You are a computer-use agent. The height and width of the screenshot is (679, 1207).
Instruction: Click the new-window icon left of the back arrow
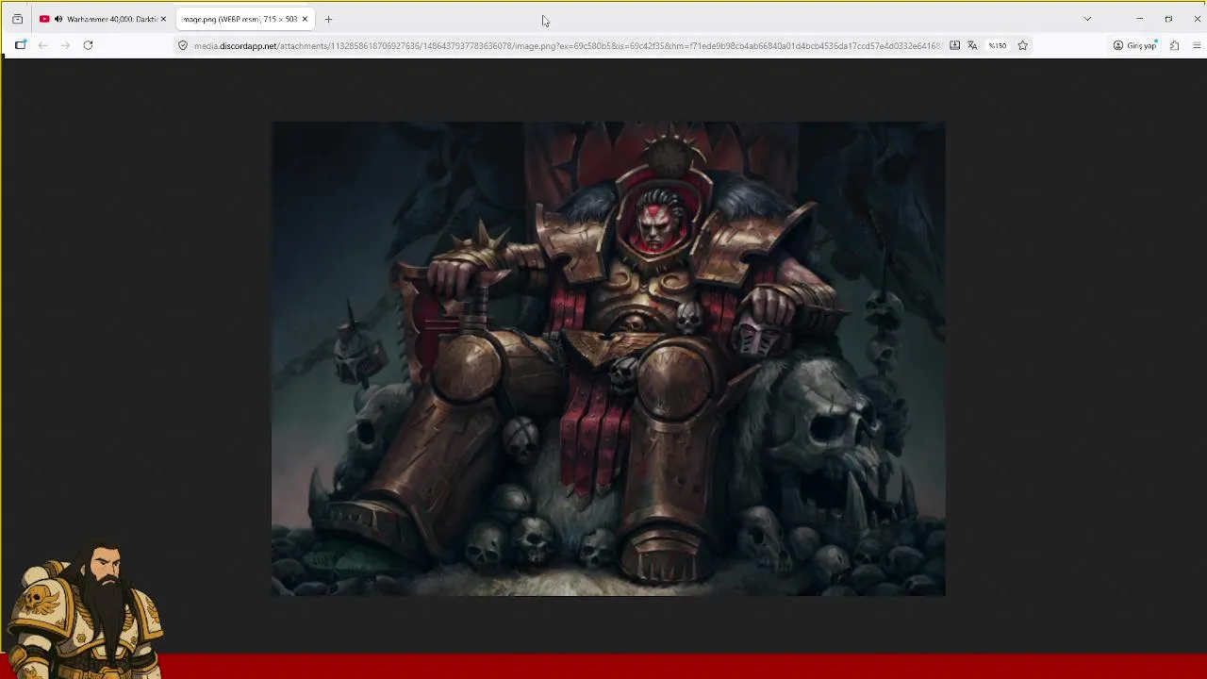click(21, 45)
